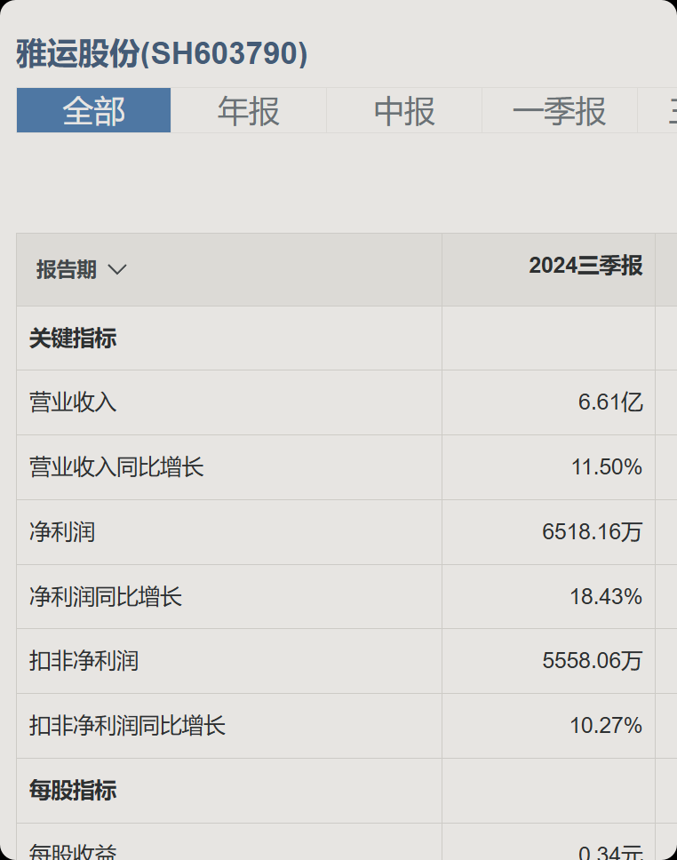This screenshot has height=860, width=677.
Task: Click the 营业收入 row label
Action: tap(73, 402)
